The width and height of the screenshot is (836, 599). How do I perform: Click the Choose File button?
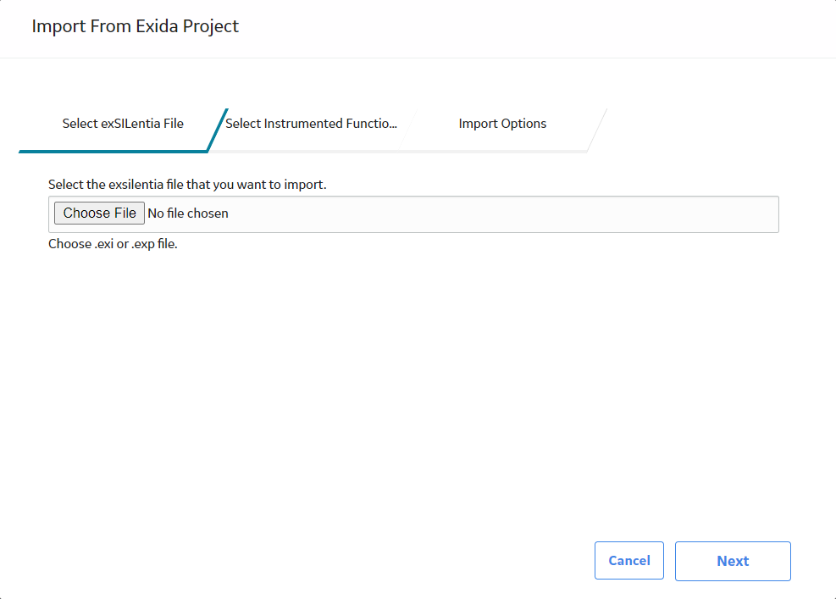pyautogui.click(x=99, y=213)
